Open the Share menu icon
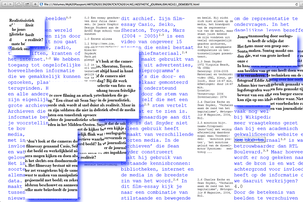This screenshot has width=303, height=202. 27,4
